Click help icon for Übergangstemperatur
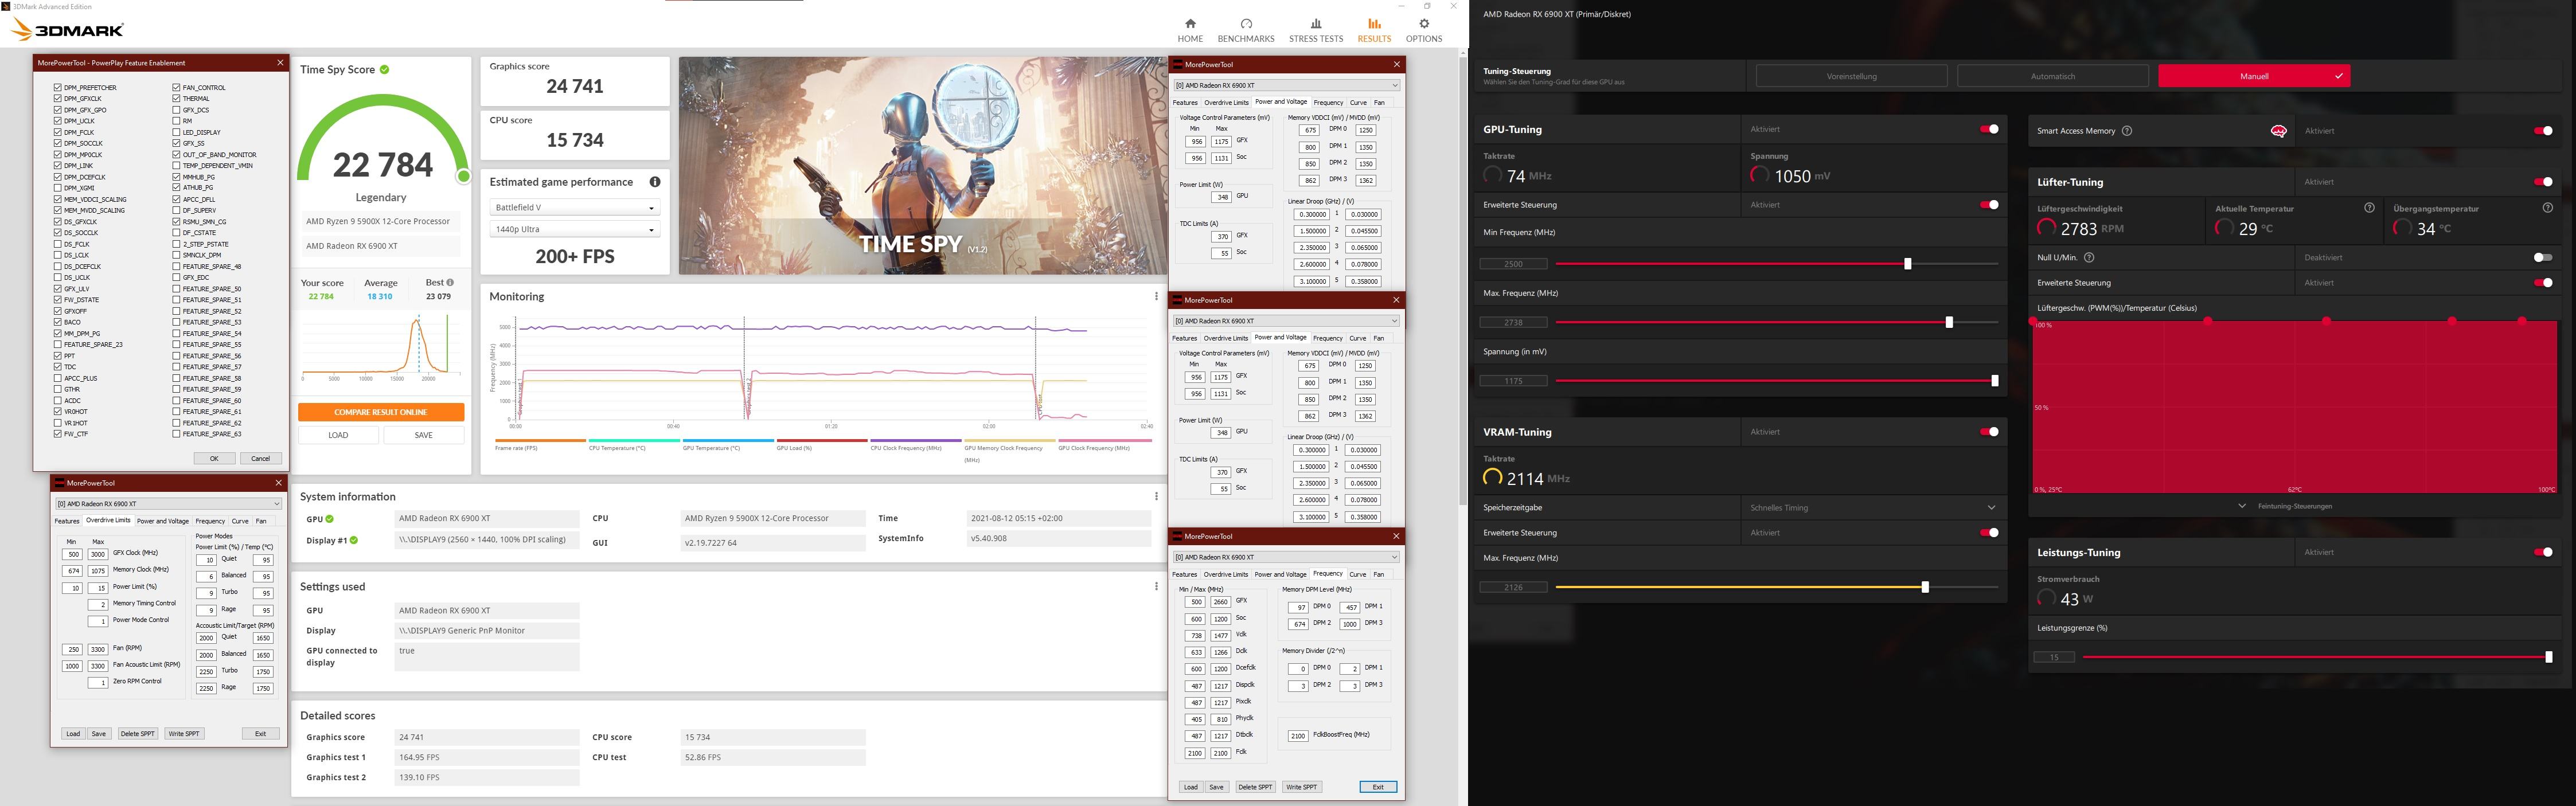2576x806 pixels. (2547, 208)
